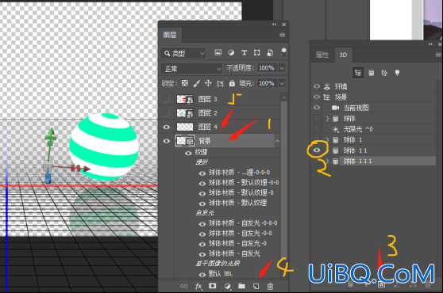Select layer 图层 2 name
443x293 pixels.
point(208,113)
